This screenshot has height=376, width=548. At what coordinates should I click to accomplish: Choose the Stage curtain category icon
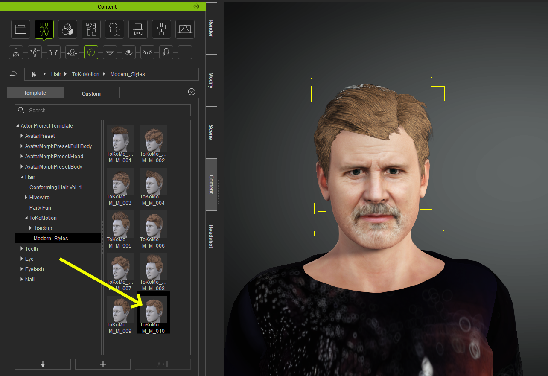[x=185, y=29]
